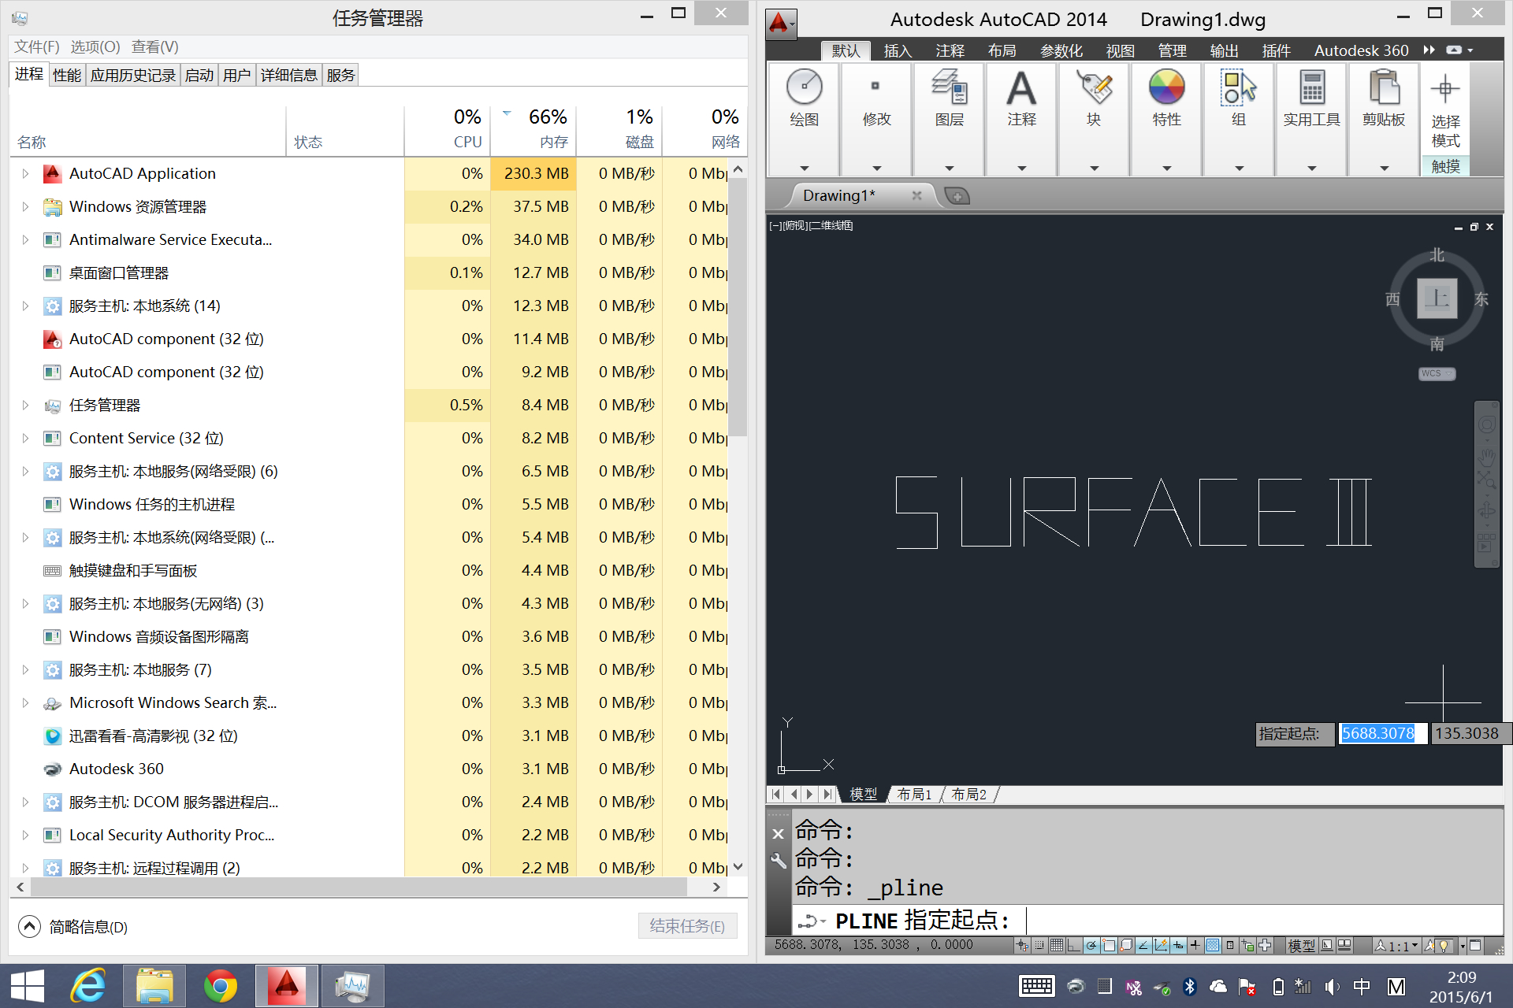The image size is (1513, 1008).
Task: Click the X coordinate field showing 5688.3078
Action: coord(1382,734)
